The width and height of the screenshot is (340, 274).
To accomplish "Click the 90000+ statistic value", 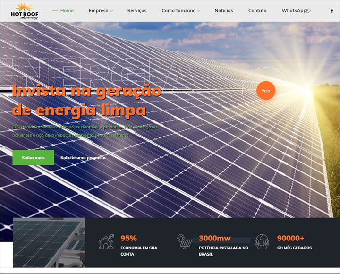I will click(x=290, y=238).
